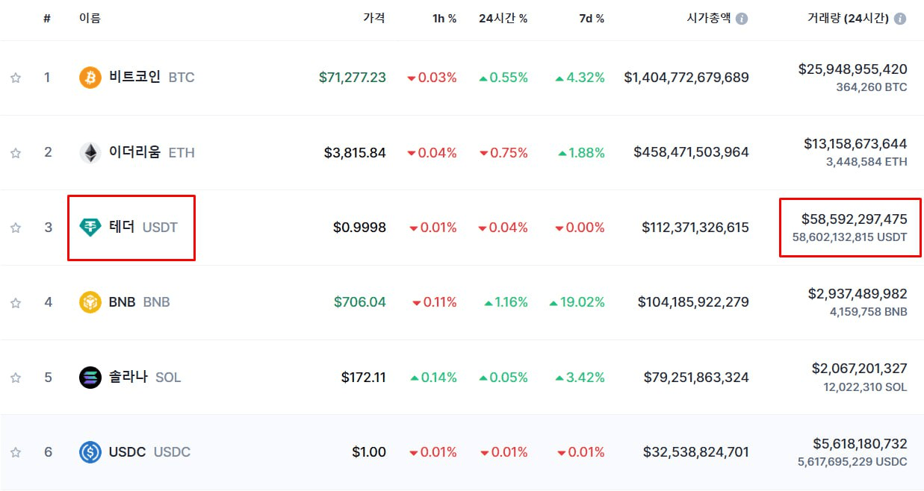This screenshot has height=491, width=924.
Task: Click BNB's 7d change of 19.02%
Action: tap(577, 302)
